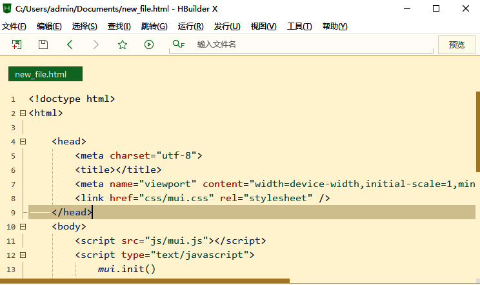Open the 文件(F) menu

pos(14,26)
